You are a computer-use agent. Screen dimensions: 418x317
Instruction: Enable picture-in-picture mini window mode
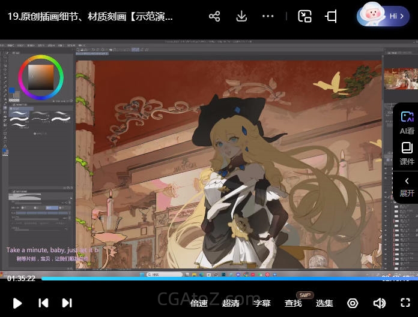(x=304, y=16)
